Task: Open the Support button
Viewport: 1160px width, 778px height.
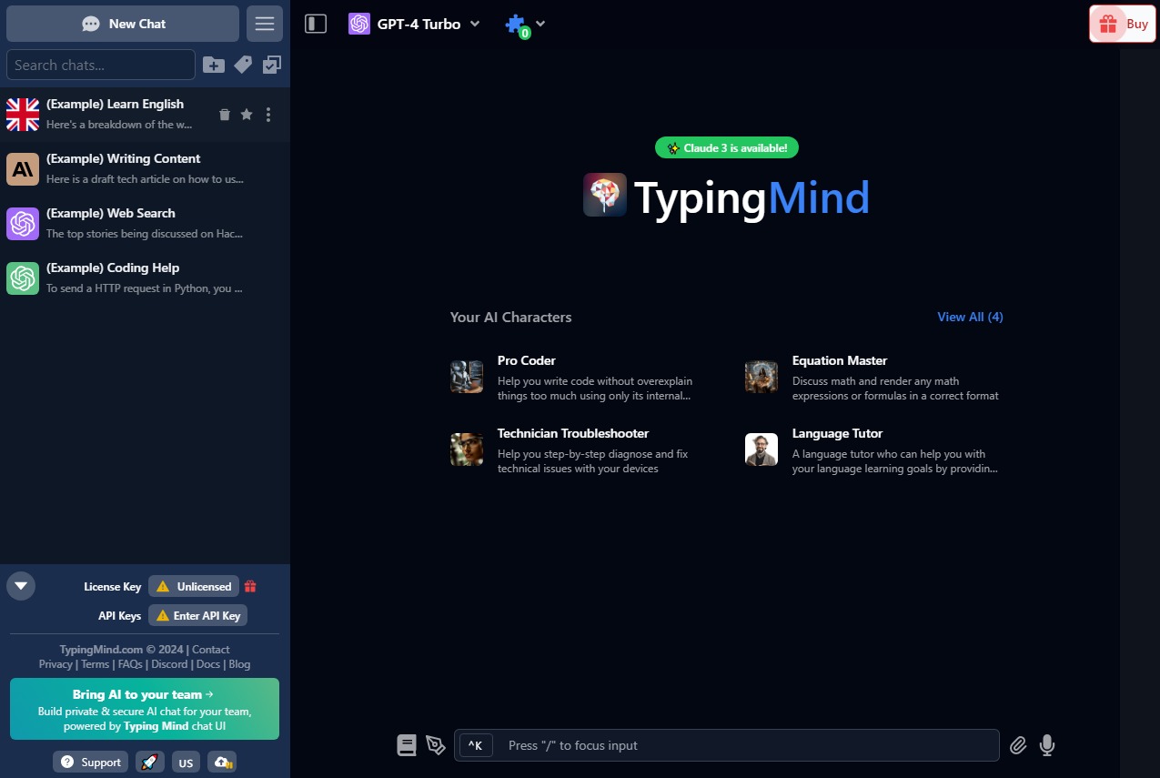Action: (x=90, y=762)
